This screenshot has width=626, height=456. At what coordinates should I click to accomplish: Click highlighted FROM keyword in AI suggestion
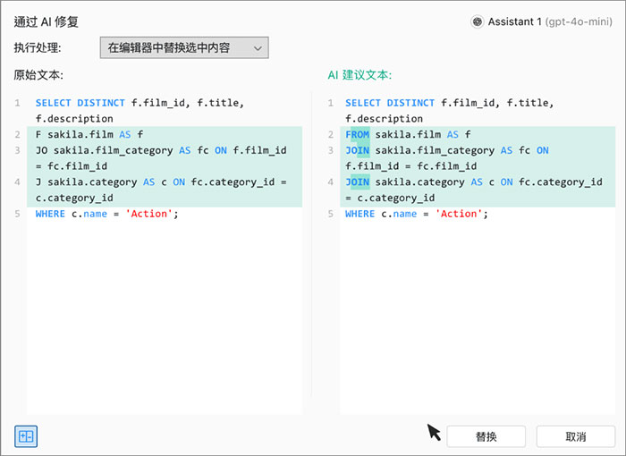click(358, 134)
